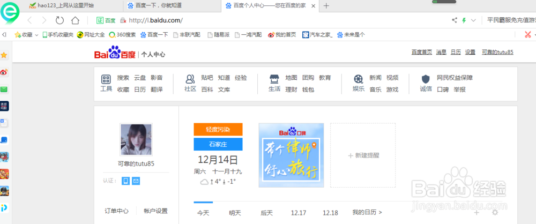Open 网民权益保障 link
The height and width of the screenshot is (224, 536).
pos(455,78)
